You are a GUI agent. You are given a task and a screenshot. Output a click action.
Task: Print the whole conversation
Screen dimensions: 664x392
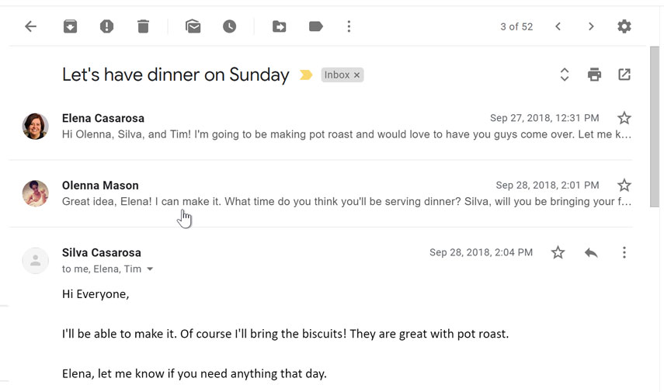(x=594, y=75)
